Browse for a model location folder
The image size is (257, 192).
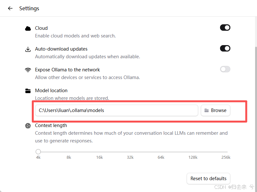[x=216, y=110]
